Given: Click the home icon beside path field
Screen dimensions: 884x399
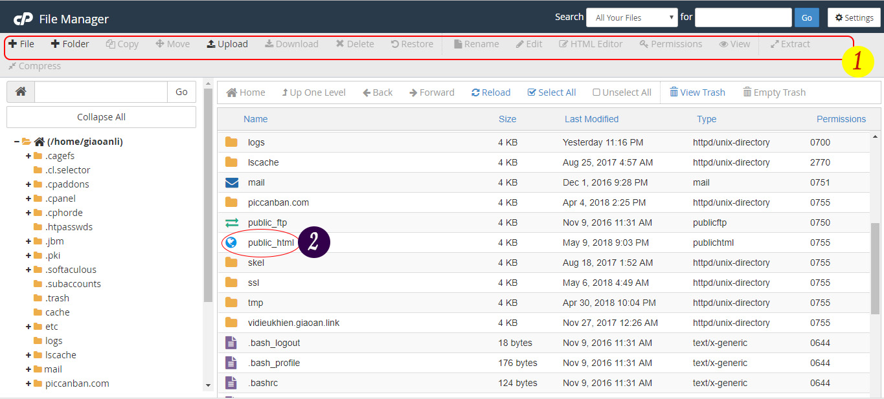Looking at the screenshot, I should click(21, 92).
